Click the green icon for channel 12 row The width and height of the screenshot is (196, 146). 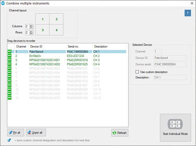point(9,98)
